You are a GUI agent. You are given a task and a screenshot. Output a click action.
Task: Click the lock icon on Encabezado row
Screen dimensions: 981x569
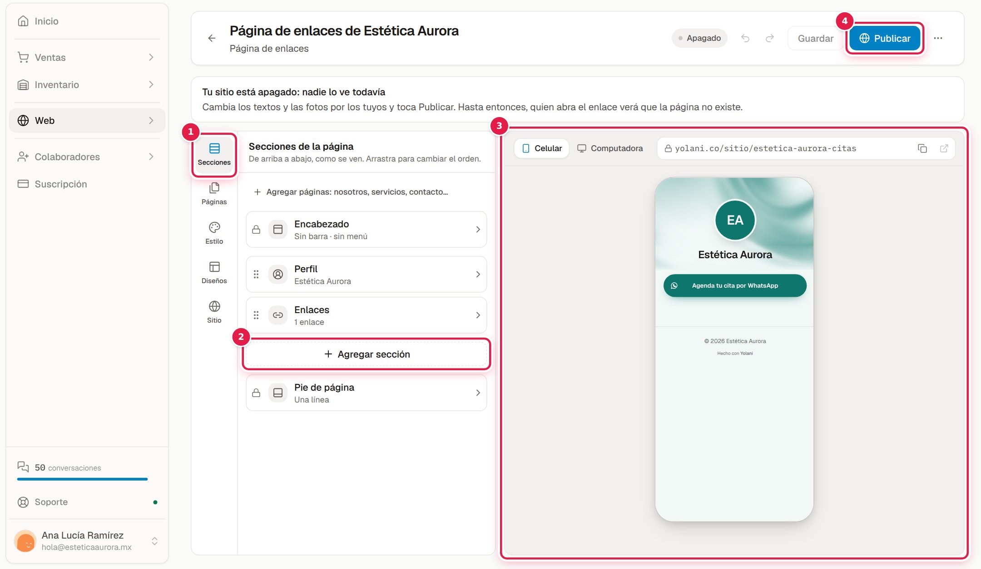point(256,230)
